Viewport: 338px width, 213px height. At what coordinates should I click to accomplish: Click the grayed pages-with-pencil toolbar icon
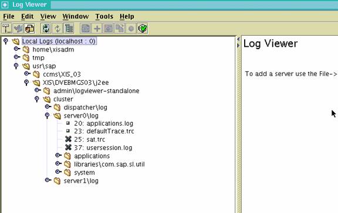pyautogui.click(x=120, y=28)
